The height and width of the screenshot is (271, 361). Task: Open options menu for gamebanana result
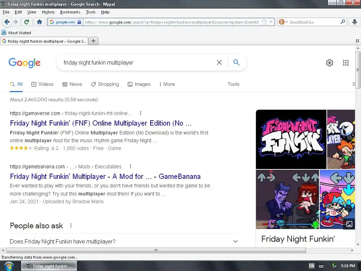click(130, 166)
